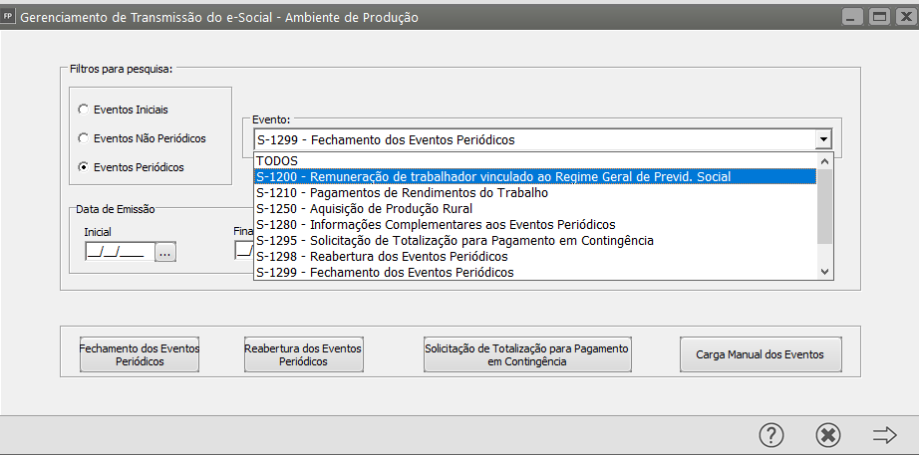
Task: Click Solicitação de Totalização para Pagamento button
Action: (x=527, y=354)
